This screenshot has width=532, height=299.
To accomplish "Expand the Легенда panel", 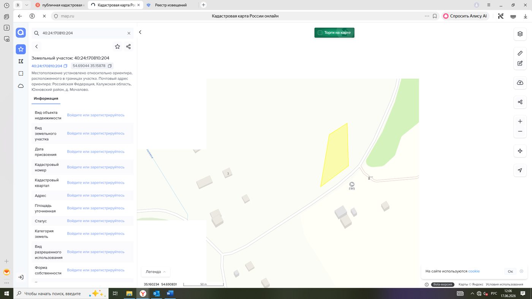I will [156, 272].
